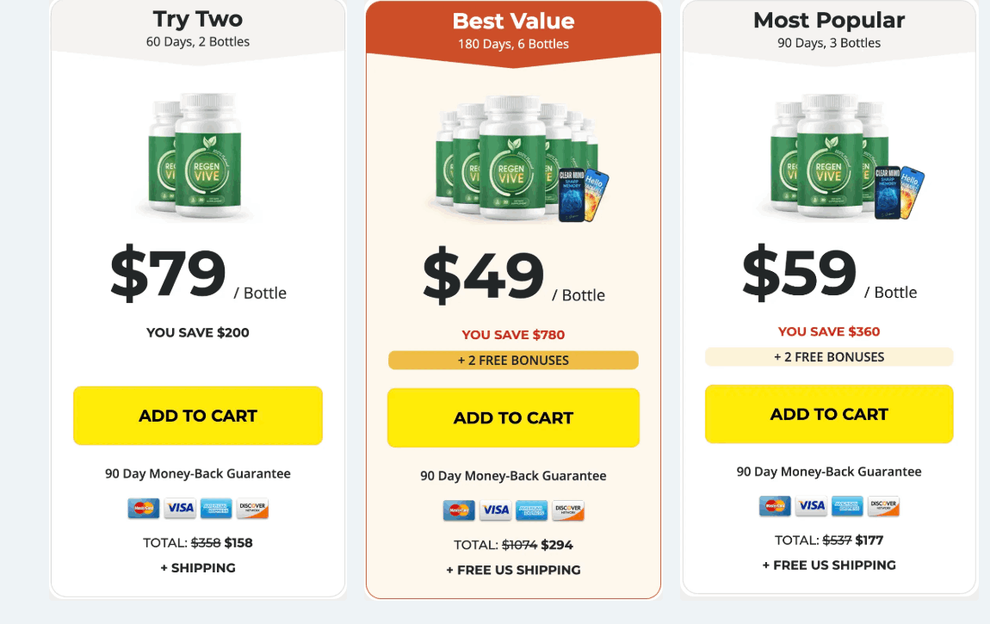Add the 6 bottle Best Value package to cart
990x624 pixels.
513,417
